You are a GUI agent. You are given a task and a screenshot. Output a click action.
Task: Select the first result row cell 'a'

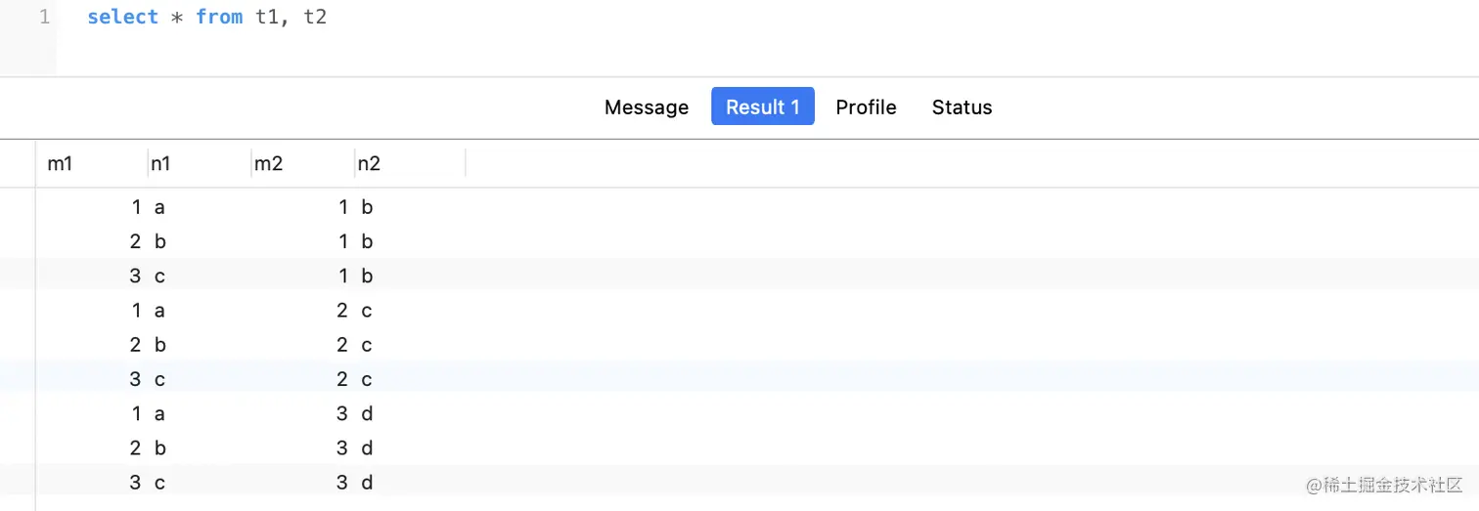click(159, 207)
